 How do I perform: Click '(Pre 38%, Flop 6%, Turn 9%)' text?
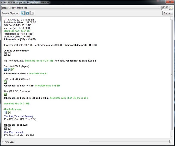[x=19, y=135]
